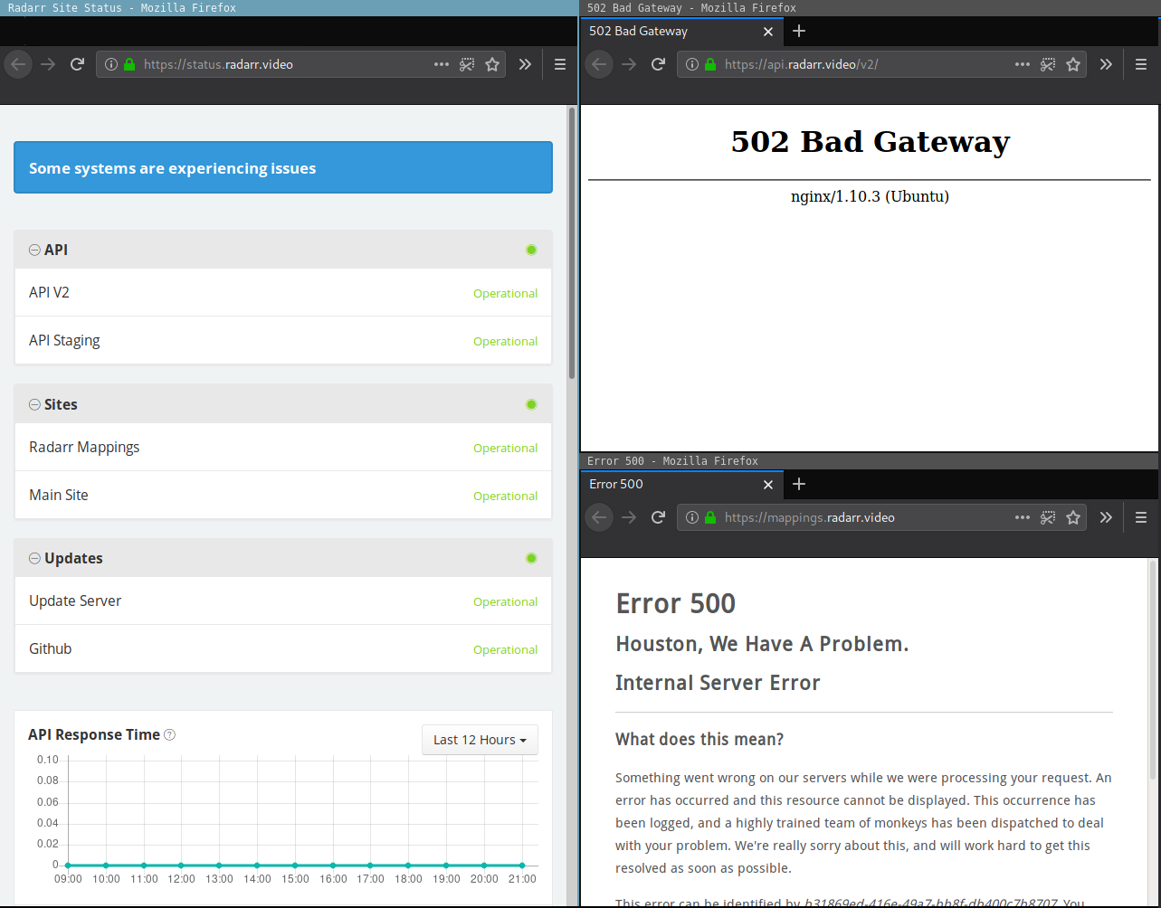The height and width of the screenshot is (908, 1161).
Task: Click the toolbar overflow chevron in the 502 Bad Gateway window
Action: 1105,64
